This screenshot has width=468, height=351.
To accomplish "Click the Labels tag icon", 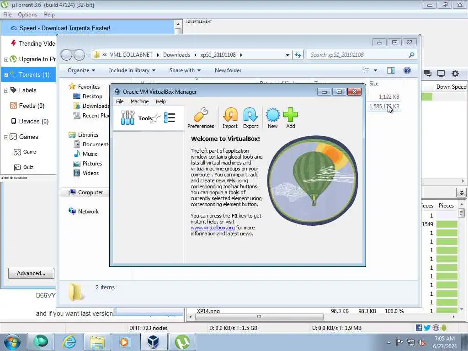I will pyautogui.click(x=13, y=90).
